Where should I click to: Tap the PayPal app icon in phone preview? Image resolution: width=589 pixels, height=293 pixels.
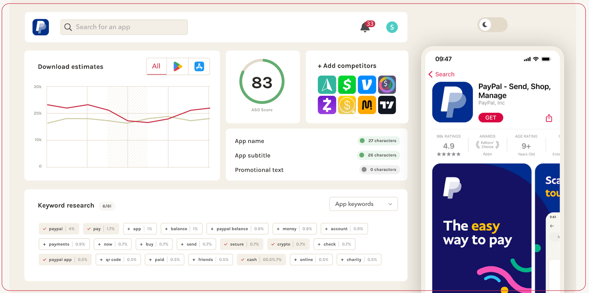[x=452, y=102]
